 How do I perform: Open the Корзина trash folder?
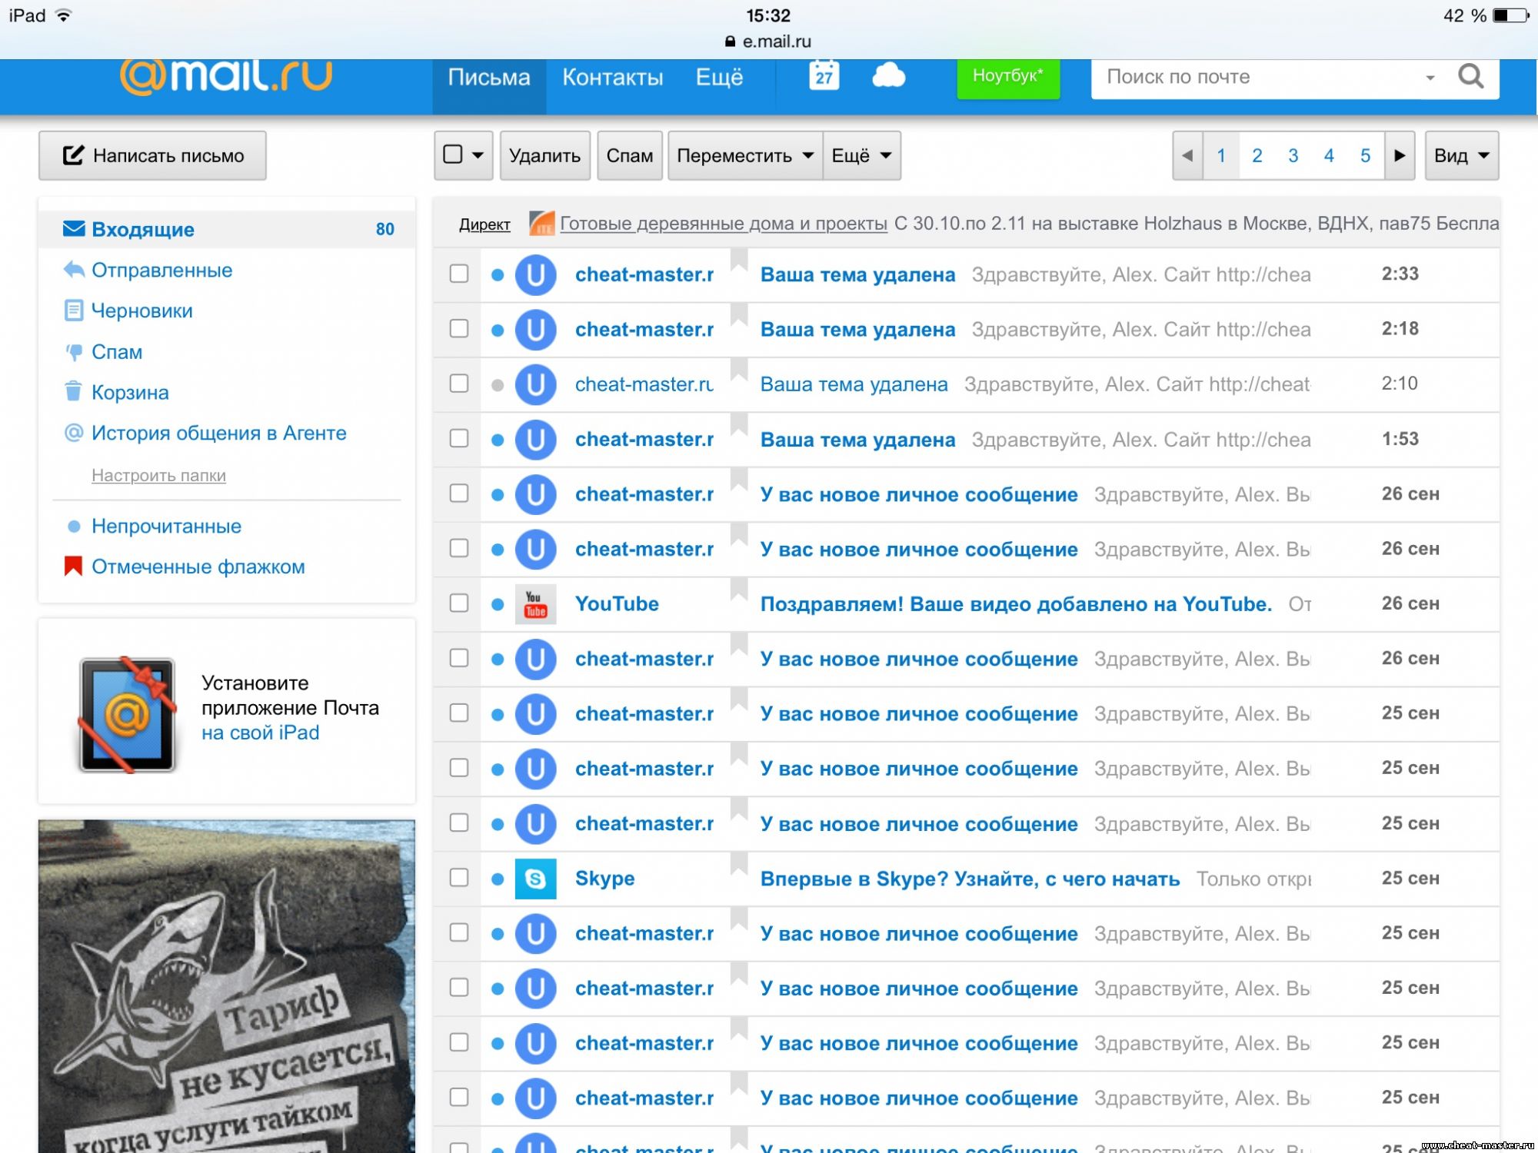(129, 392)
